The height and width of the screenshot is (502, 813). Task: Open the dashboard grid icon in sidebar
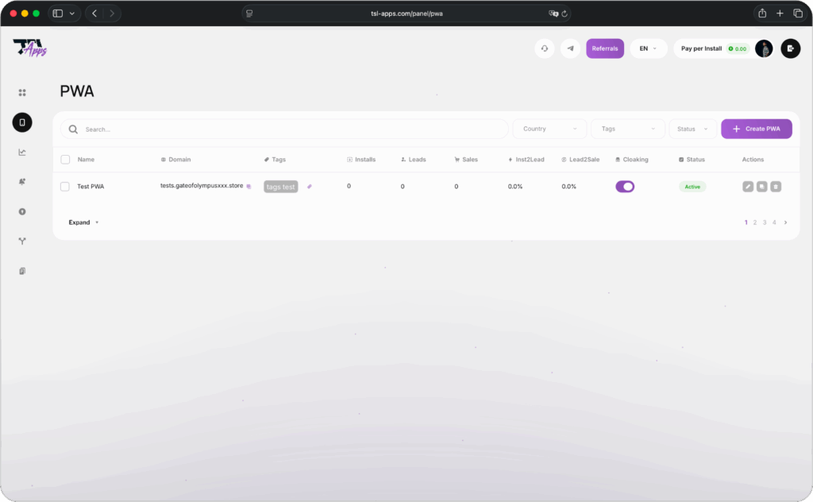click(x=22, y=93)
